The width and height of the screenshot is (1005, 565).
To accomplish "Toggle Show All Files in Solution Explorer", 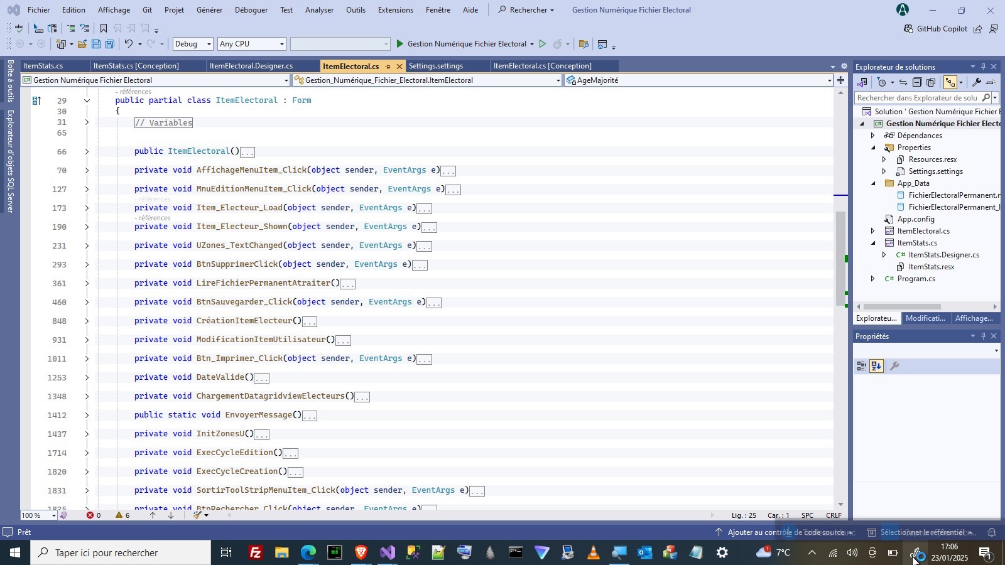I will pyautogui.click(x=931, y=82).
